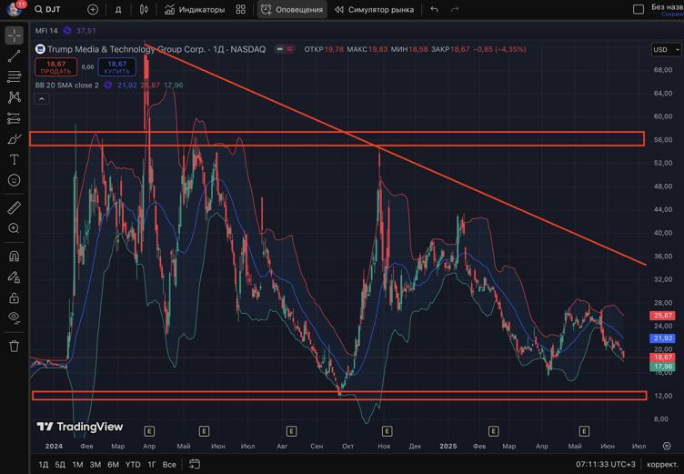Click the red ПРОДАТЬ sell button

click(x=55, y=67)
